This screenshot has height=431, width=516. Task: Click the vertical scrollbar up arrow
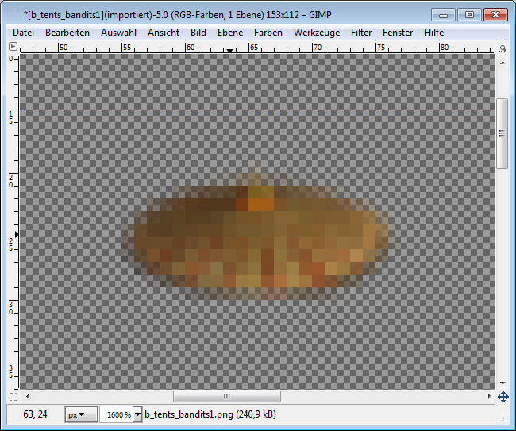pyautogui.click(x=503, y=63)
